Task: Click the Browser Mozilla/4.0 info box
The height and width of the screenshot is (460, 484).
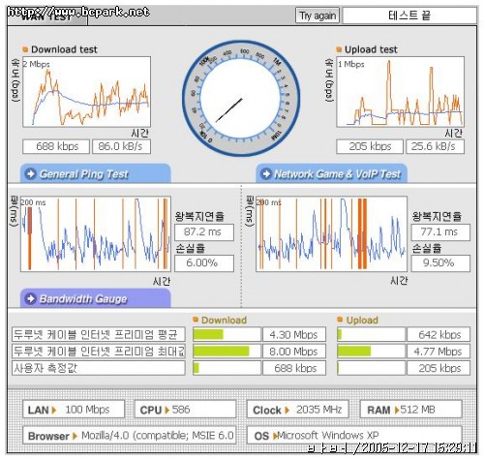Action: [x=130, y=436]
